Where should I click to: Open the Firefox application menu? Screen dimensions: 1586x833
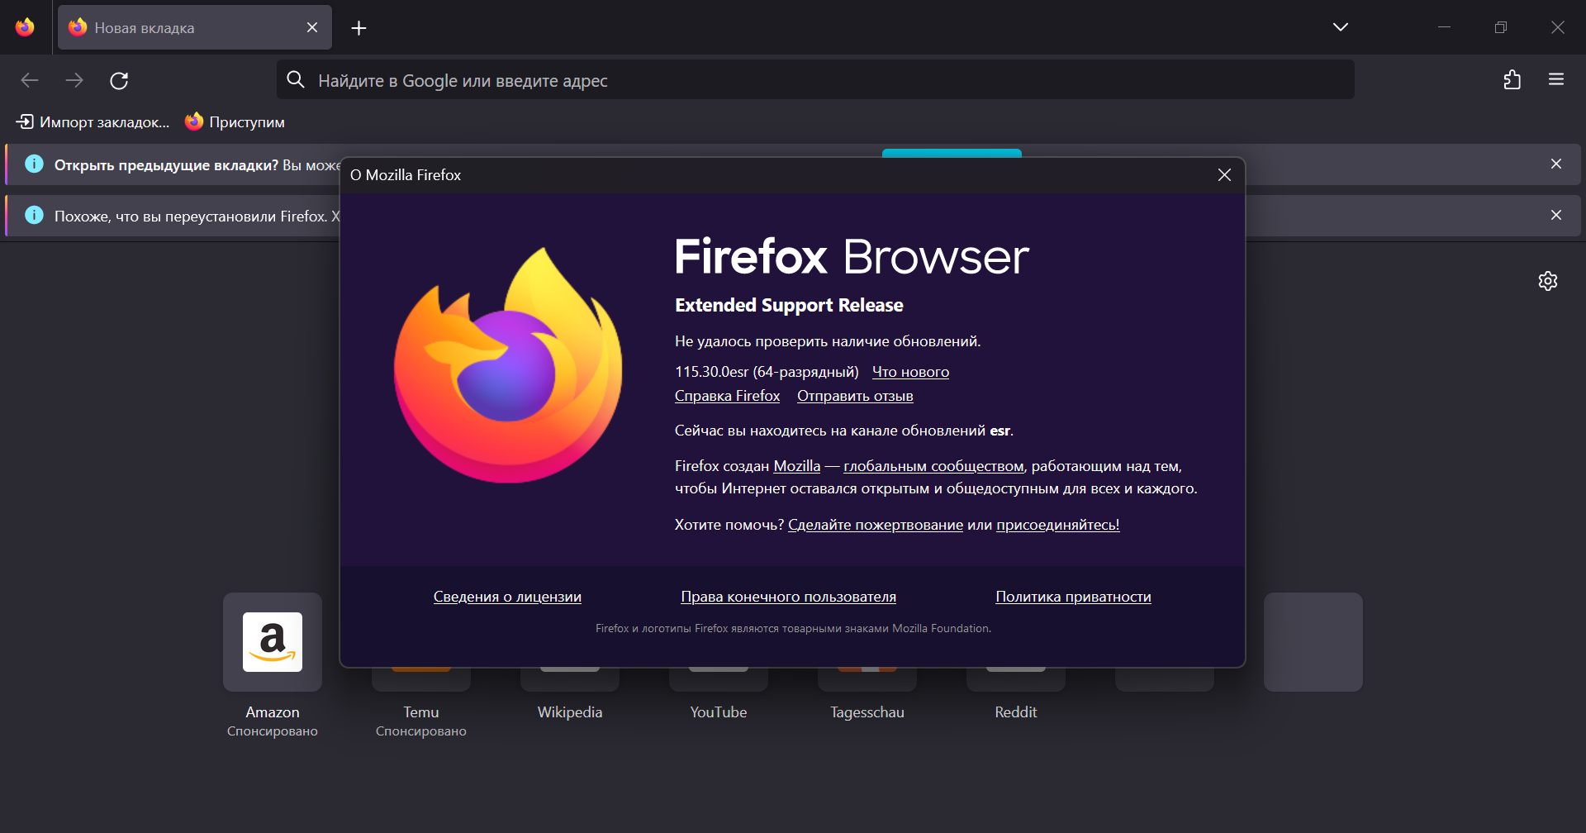[x=1556, y=79]
